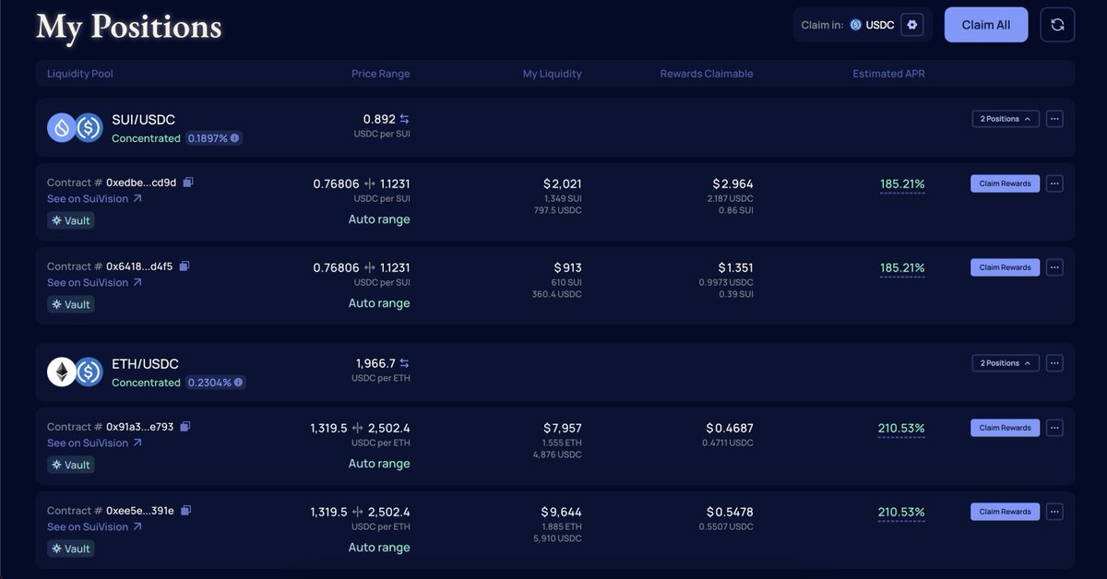This screenshot has height=579, width=1107.
Task: Copy contract address 0x6418...d4f5
Action: click(x=184, y=266)
